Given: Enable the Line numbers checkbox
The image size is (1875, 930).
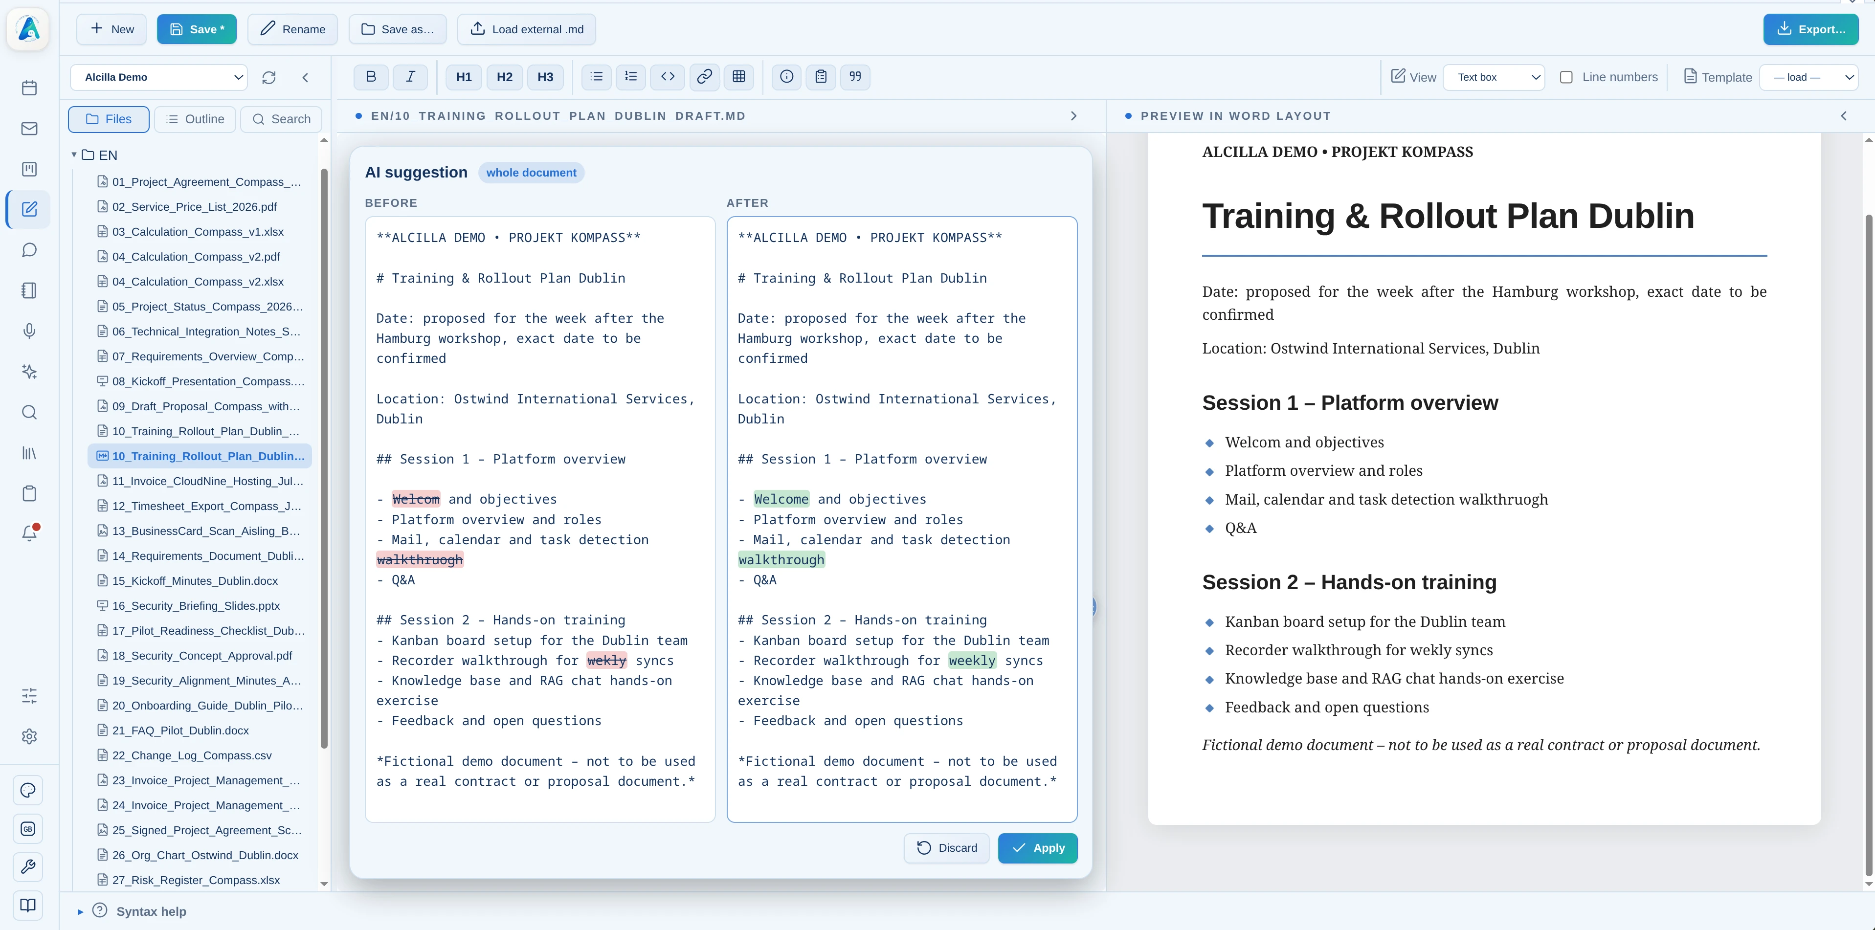Looking at the screenshot, I should [x=1566, y=77].
